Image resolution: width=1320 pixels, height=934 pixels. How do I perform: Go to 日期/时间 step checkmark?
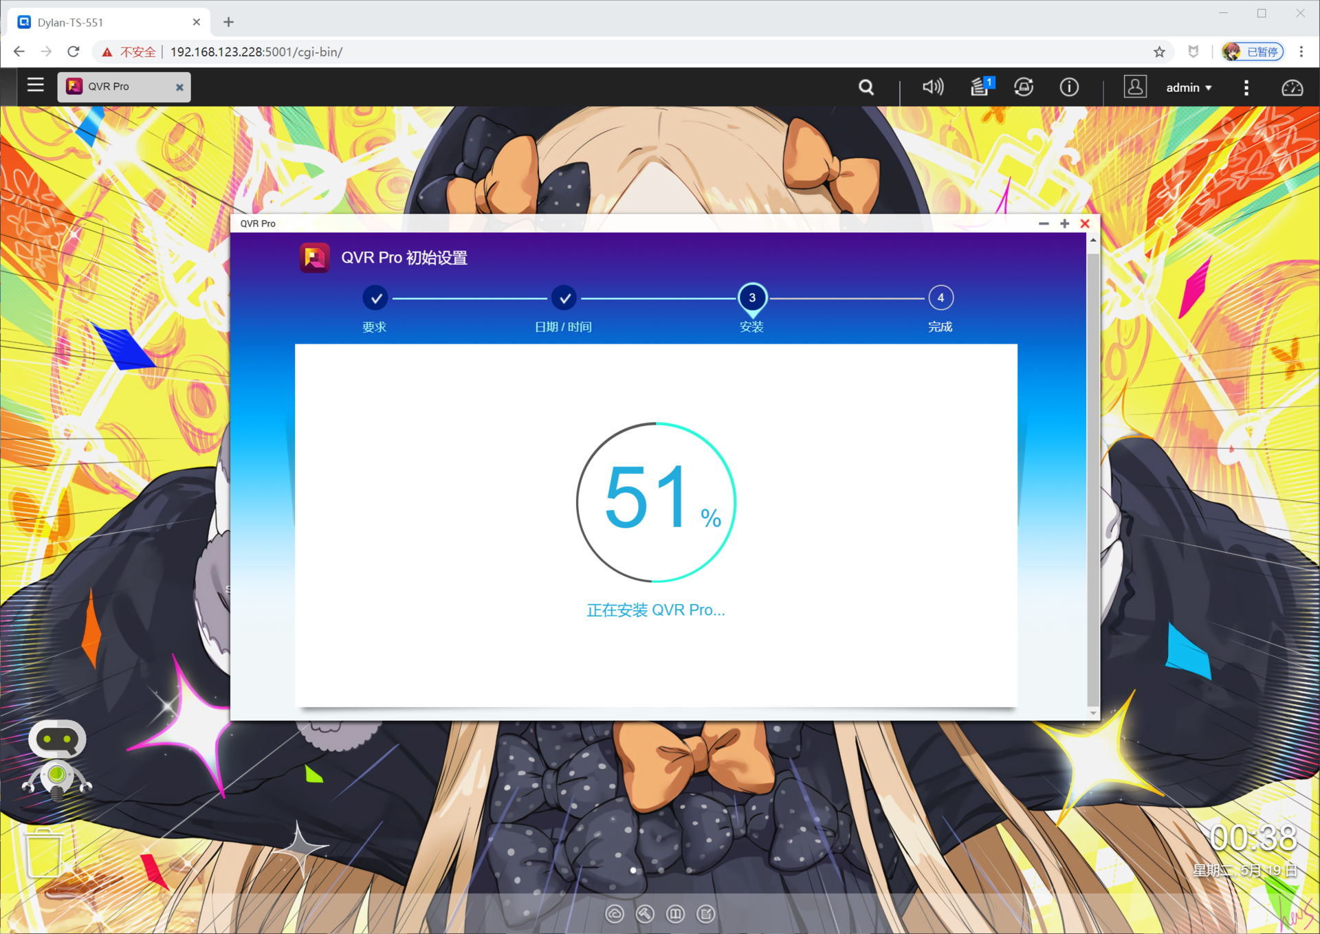tap(564, 298)
